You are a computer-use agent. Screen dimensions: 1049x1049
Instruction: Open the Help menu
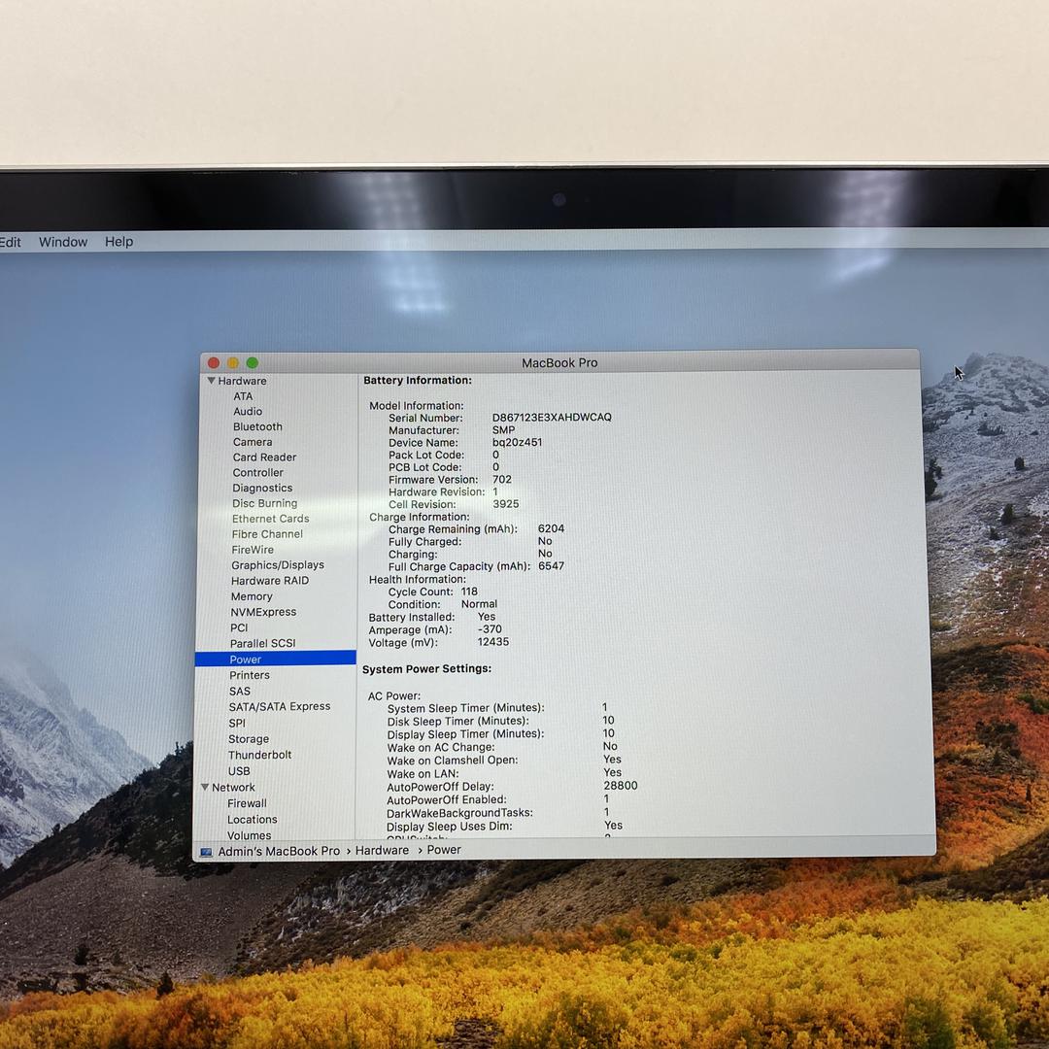[x=119, y=242]
